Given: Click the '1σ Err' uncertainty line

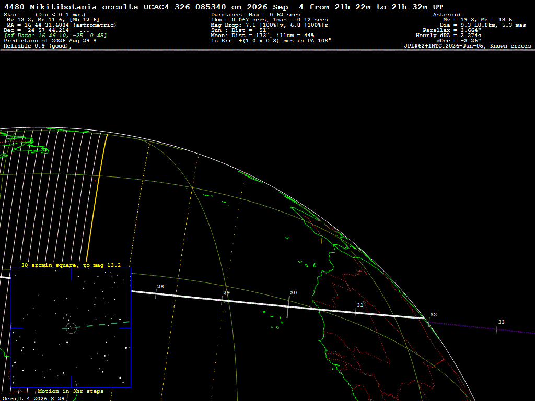Looking at the screenshot, I should coord(271,41).
